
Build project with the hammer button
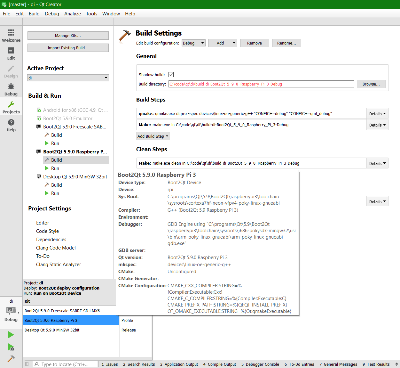point(11,359)
